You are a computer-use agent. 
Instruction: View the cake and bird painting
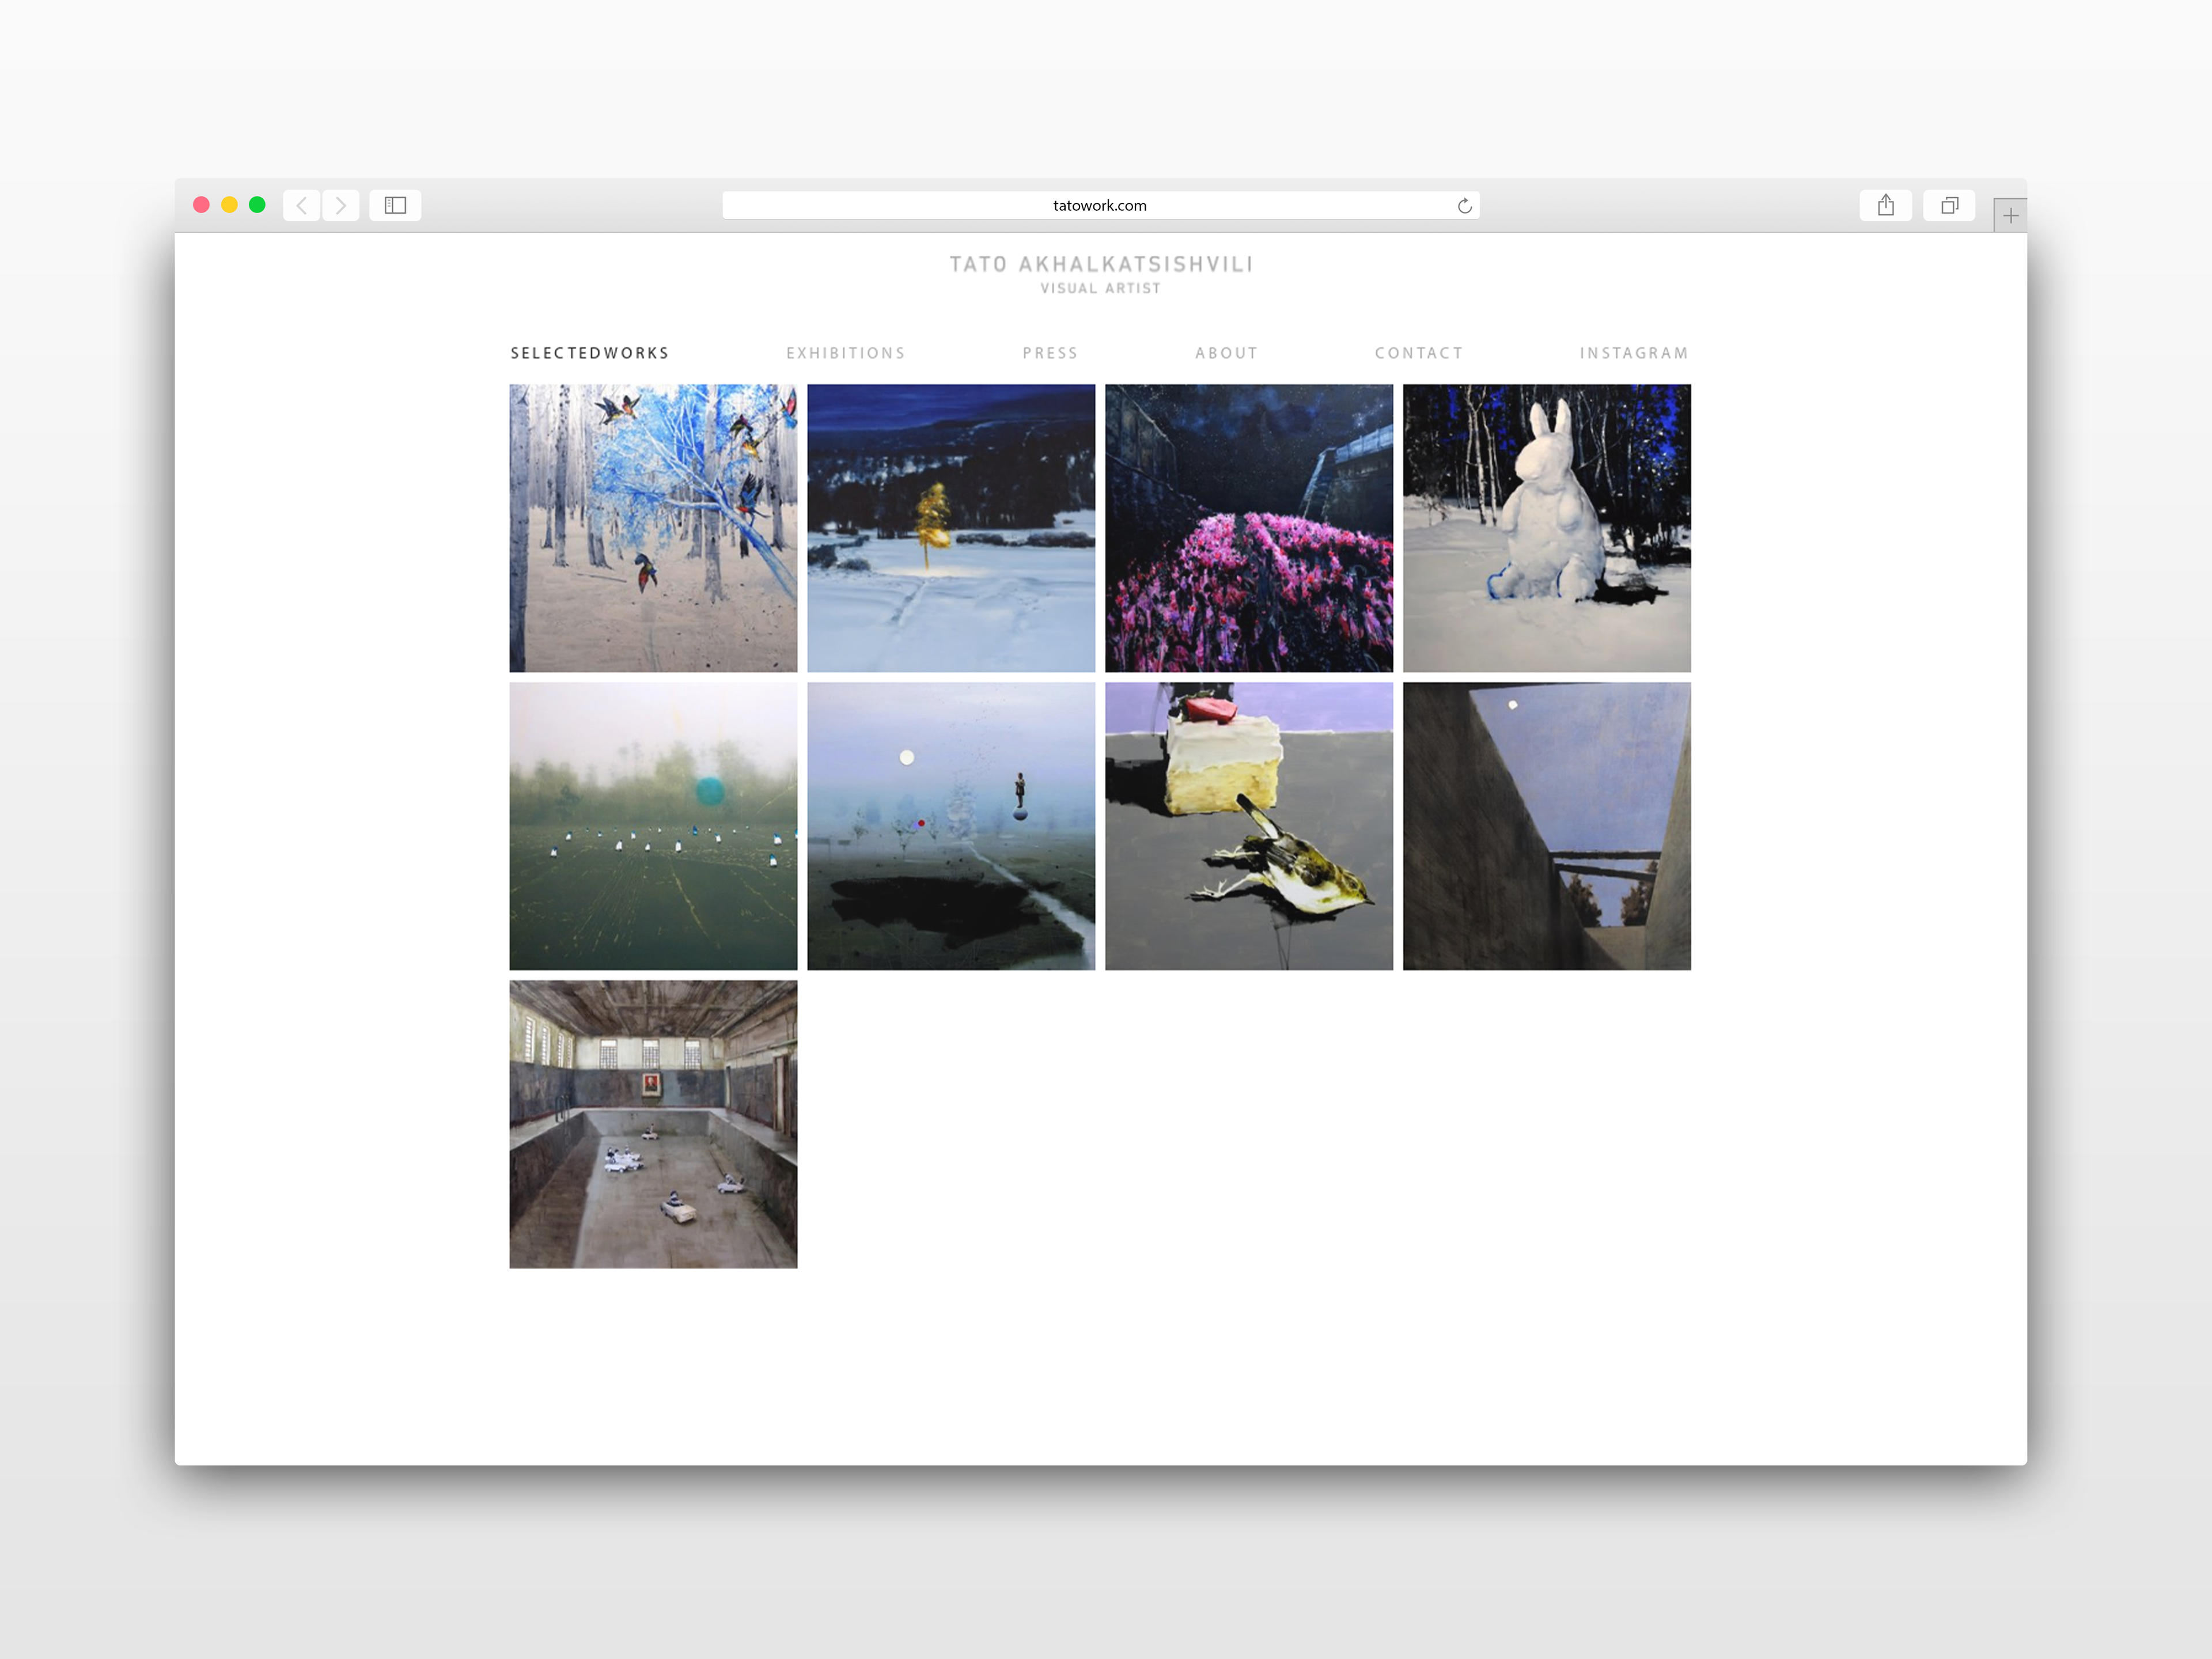pyautogui.click(x=1248, y=826)
